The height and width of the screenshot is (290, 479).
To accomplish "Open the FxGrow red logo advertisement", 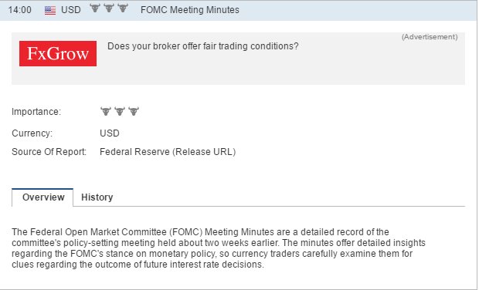I will [x=58, y=54].
